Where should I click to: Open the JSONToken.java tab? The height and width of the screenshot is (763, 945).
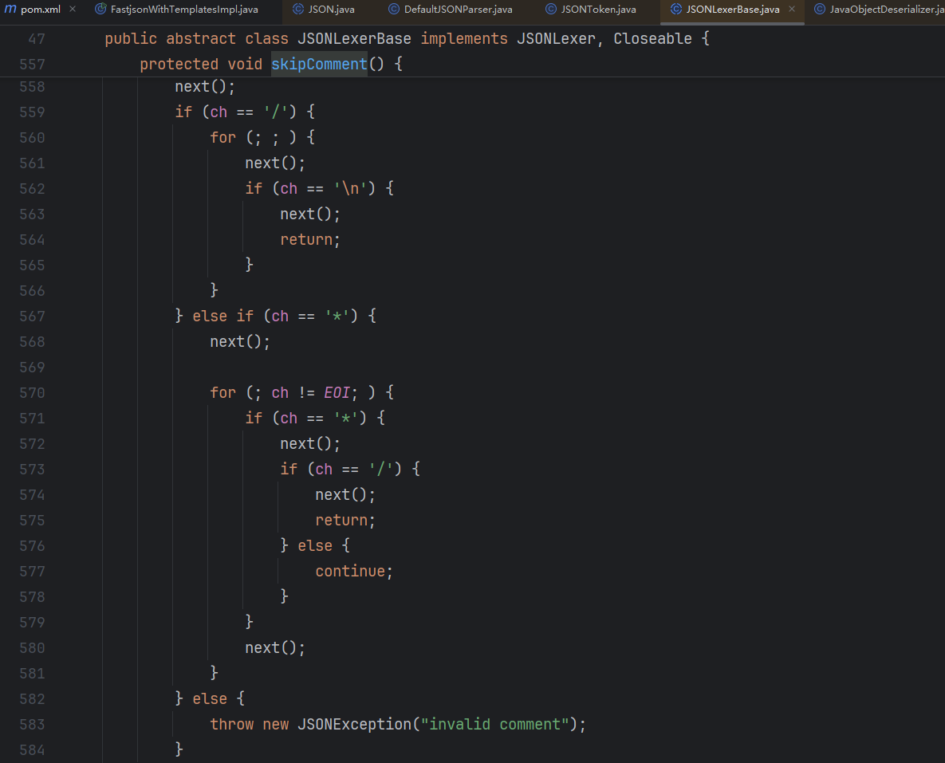click(598, 10)
